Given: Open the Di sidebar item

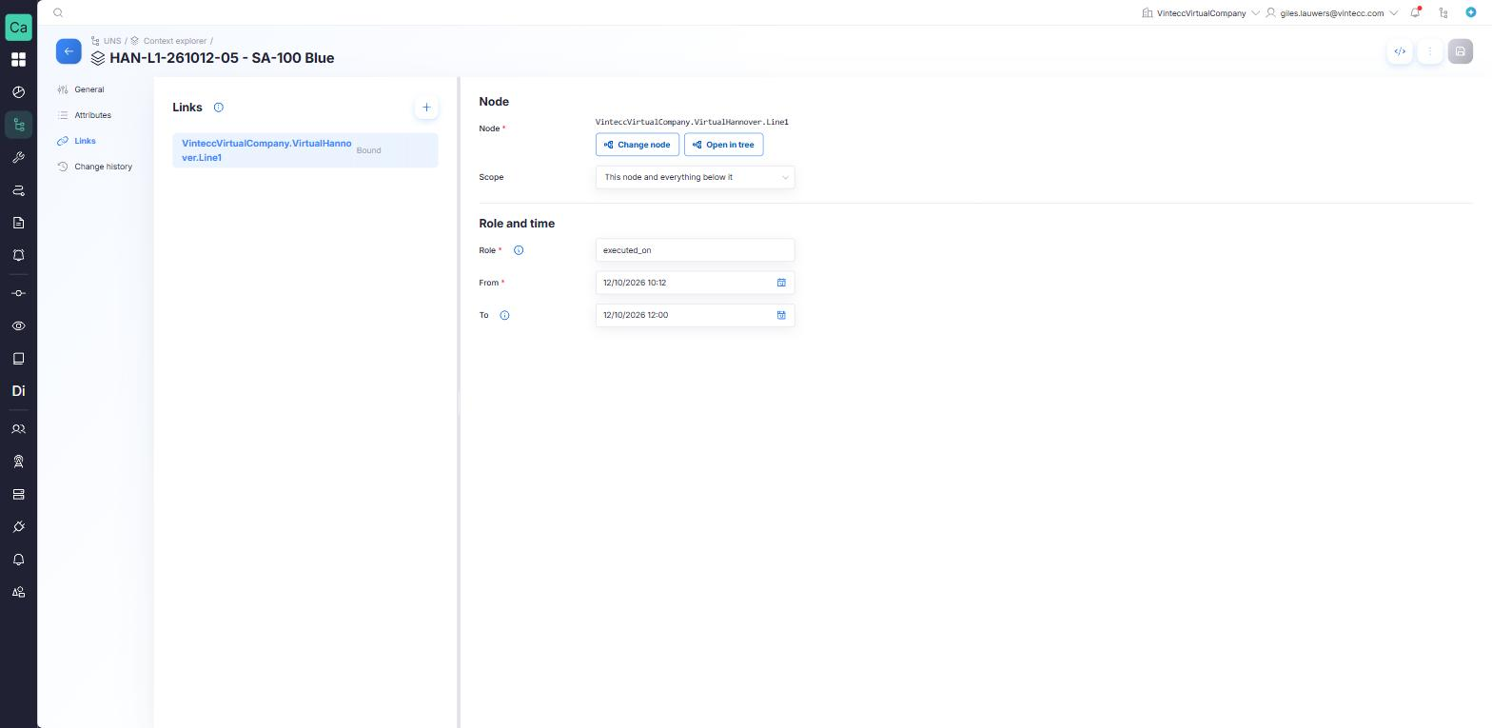Looking at the screenshot, I should point(18,391).
